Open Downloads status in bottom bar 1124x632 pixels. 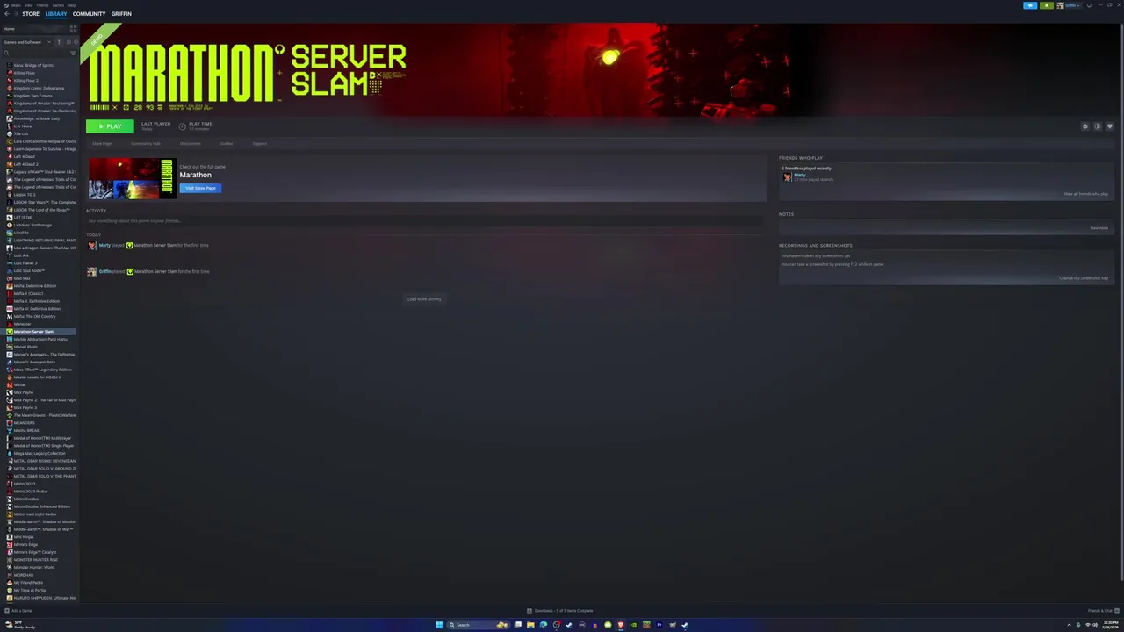click(560, 611)
